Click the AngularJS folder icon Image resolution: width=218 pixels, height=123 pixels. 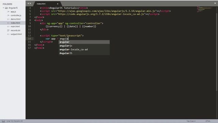[x=6, y=8]
